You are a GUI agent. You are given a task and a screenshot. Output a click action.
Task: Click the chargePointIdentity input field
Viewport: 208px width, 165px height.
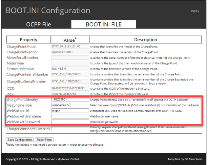coord(70,99)
